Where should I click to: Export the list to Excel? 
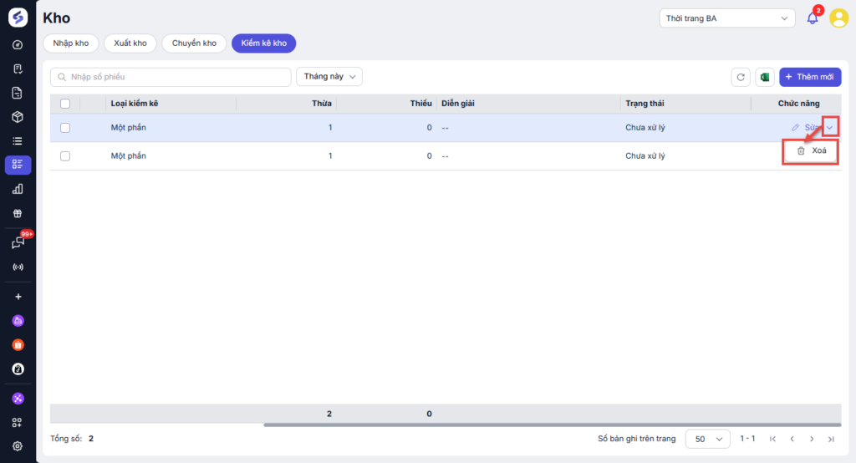[x=765, y=77]
